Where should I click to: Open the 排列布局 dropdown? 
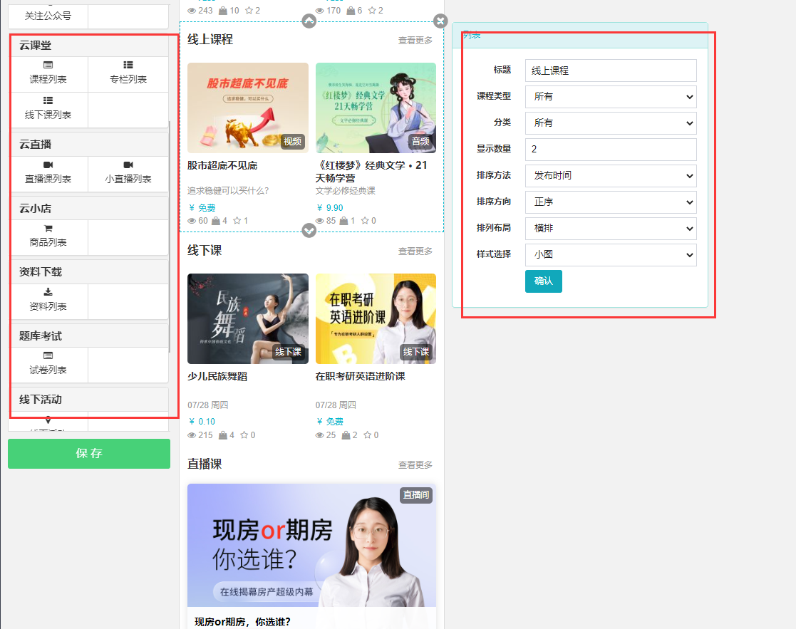pyautogui.click(x=611, y=228)
